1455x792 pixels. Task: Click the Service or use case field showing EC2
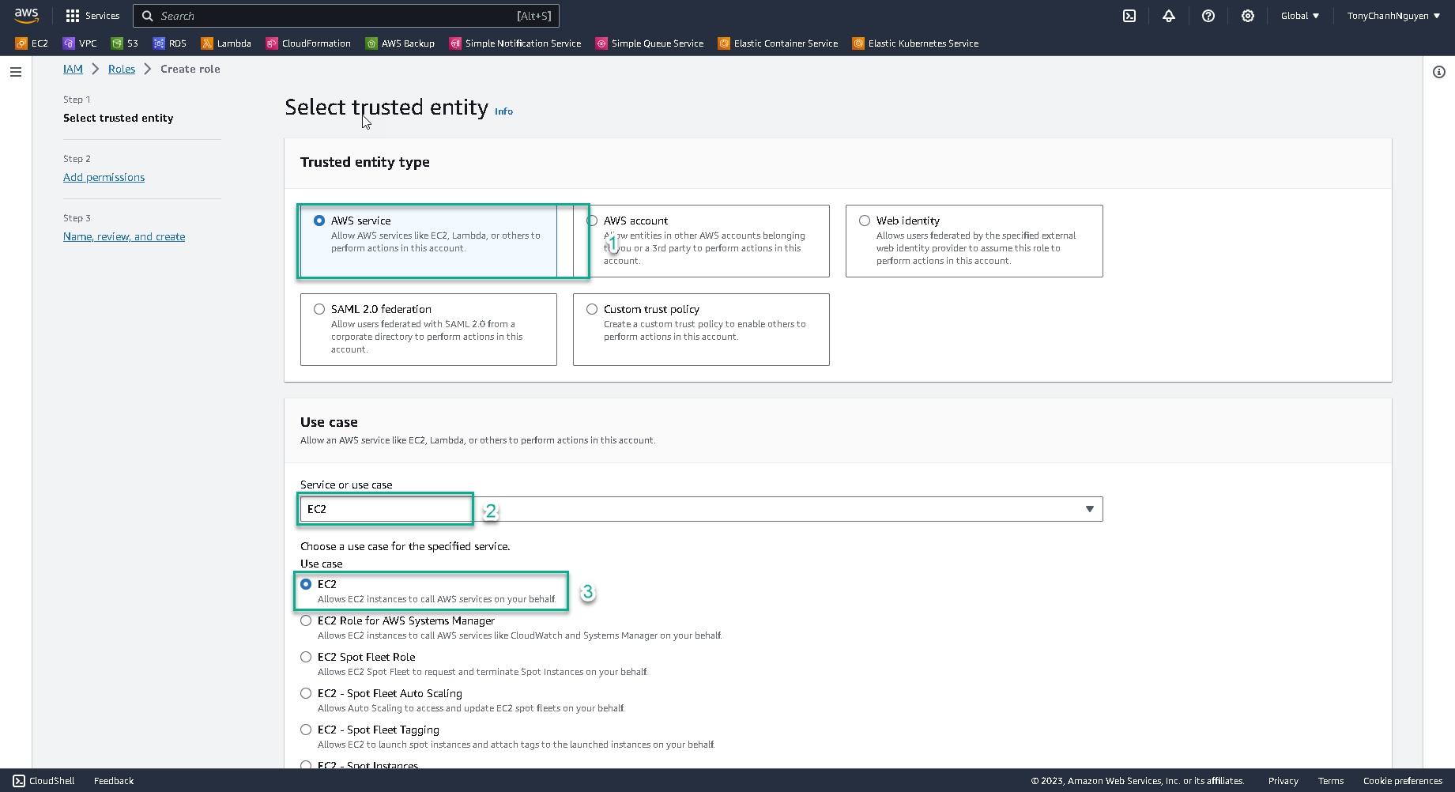(x=702, y=509)
